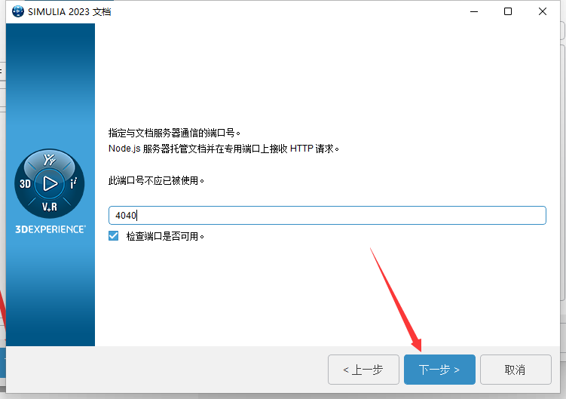Uncheck the 检查端口是否可用 checkbox

click(x=113, y=236)
